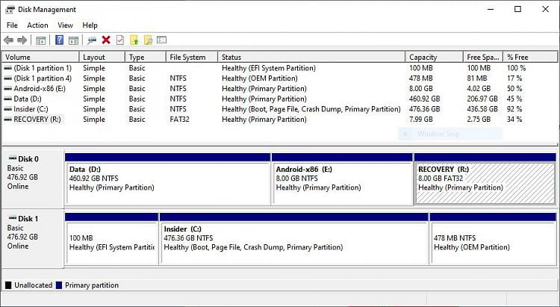Screen dimensions: 560x307
Task: Click the drive icon beside Disk 1
Action: [x=13, y=218]
